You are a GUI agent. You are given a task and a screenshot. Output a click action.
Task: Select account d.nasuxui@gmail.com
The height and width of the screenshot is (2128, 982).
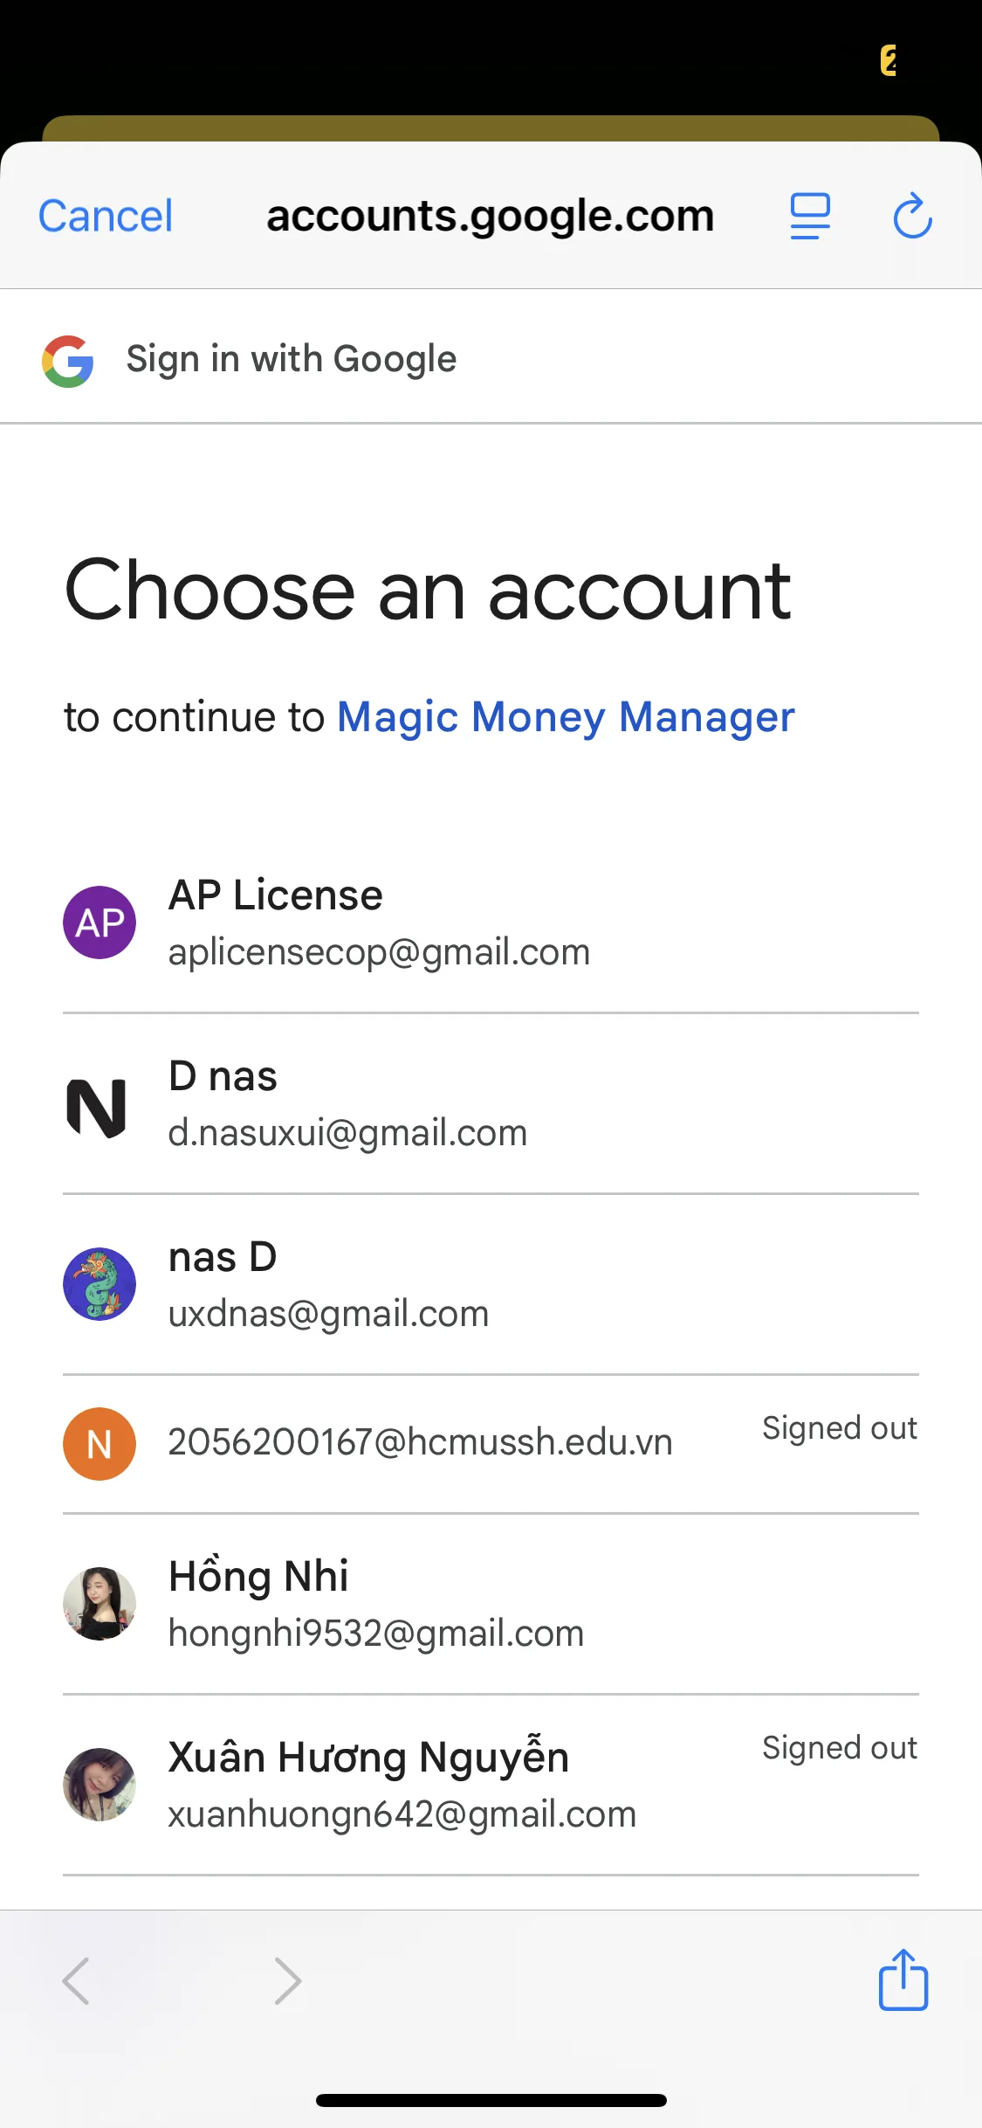point(347,1105)
